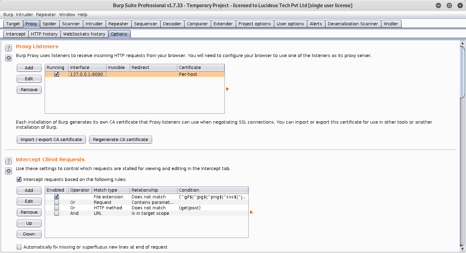Remove the selected intercept rule

tap(29, 212)
